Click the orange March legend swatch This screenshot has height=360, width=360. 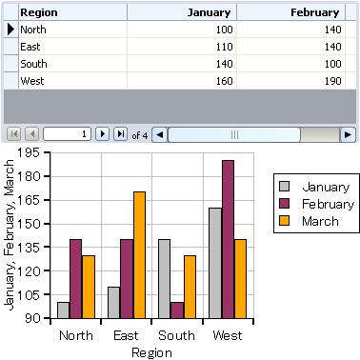(284, 220)
